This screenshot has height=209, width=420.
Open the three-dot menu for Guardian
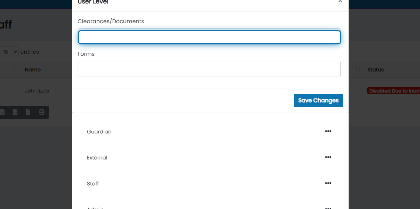[328, 131]
